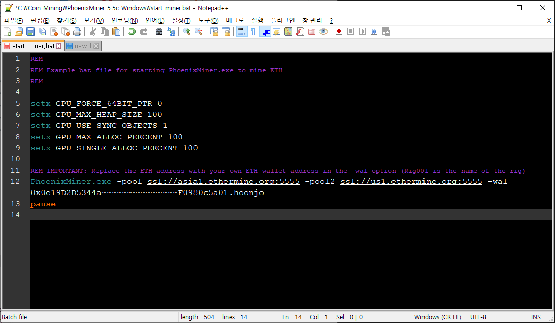
Task: Open the 언어(L) menu
Action: (155, 20)
